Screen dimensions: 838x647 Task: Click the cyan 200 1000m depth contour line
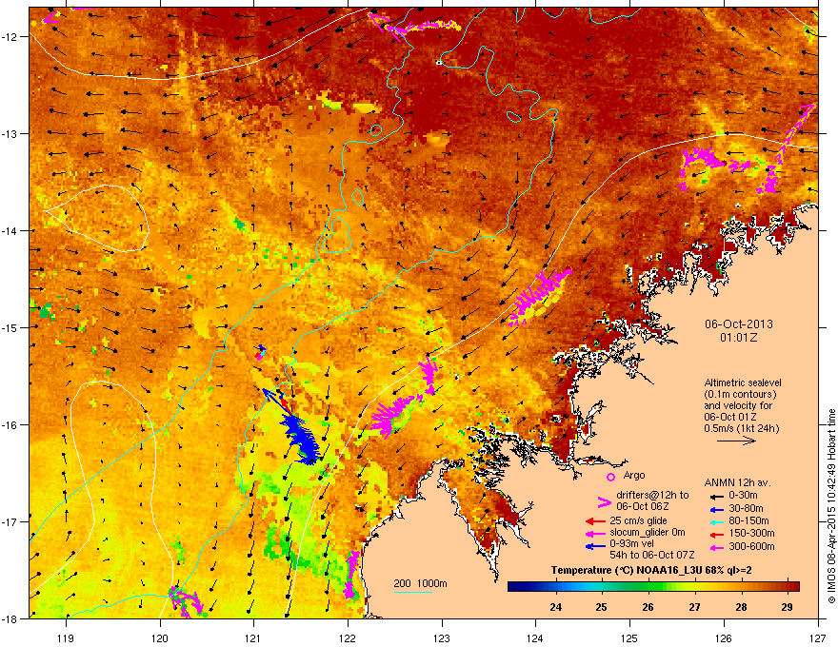click(413, 592)
